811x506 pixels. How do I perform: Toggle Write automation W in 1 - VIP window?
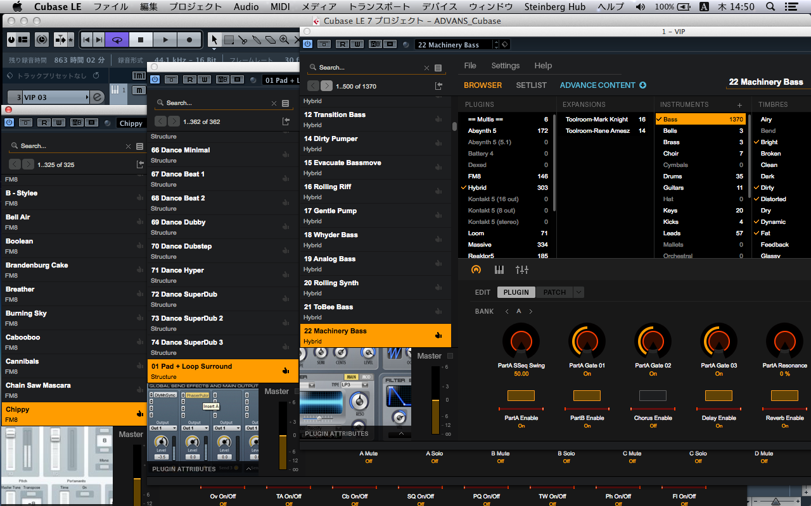click(357, 44)
